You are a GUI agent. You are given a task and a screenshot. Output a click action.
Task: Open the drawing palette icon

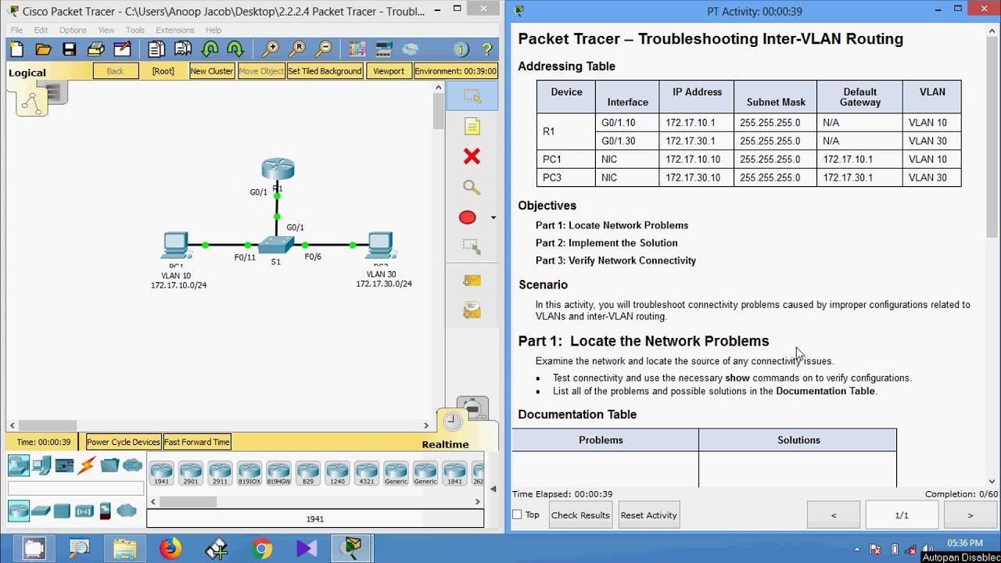pyautogui.click(x=357, y=49)
